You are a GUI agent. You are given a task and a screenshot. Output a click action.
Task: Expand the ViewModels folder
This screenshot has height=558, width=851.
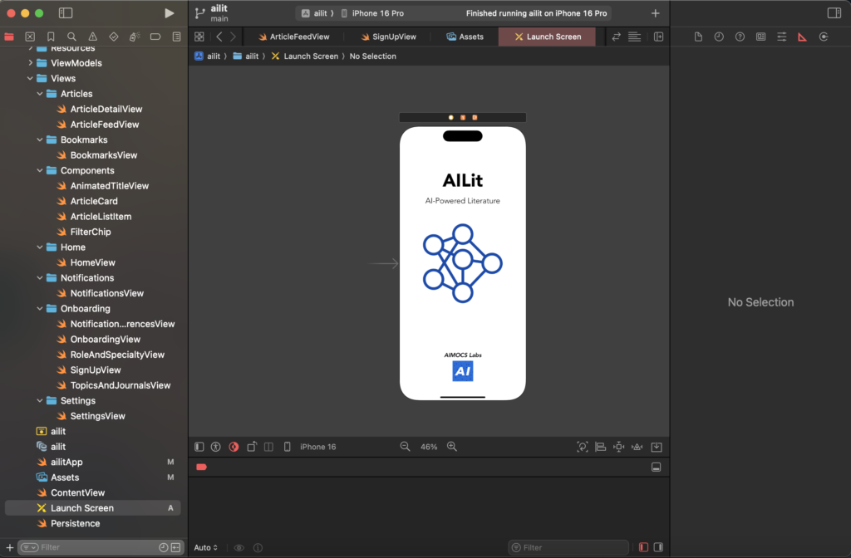[x=31, y=63]
